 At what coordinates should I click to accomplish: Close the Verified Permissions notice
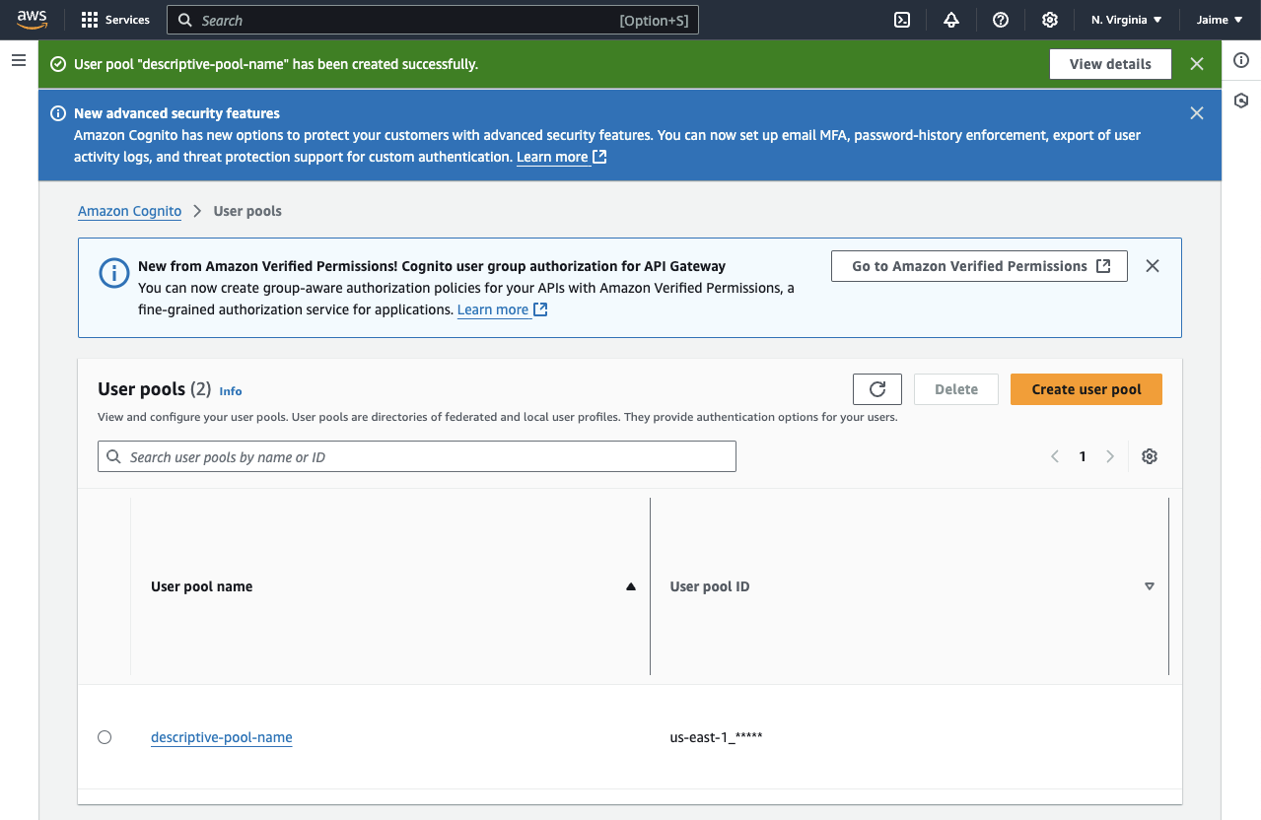point(1153,266)
